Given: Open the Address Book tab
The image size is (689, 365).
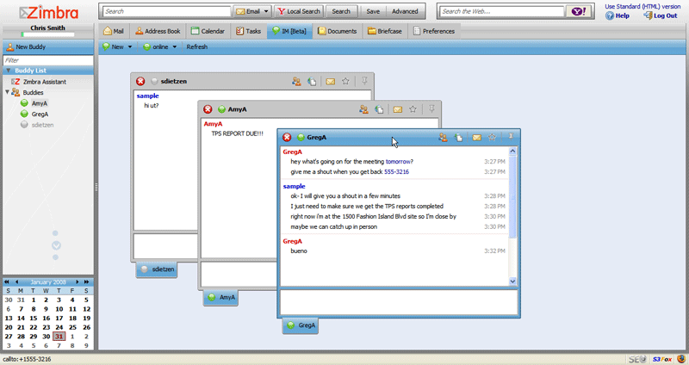Looking at the screenshot, I should tap(158, 31).
